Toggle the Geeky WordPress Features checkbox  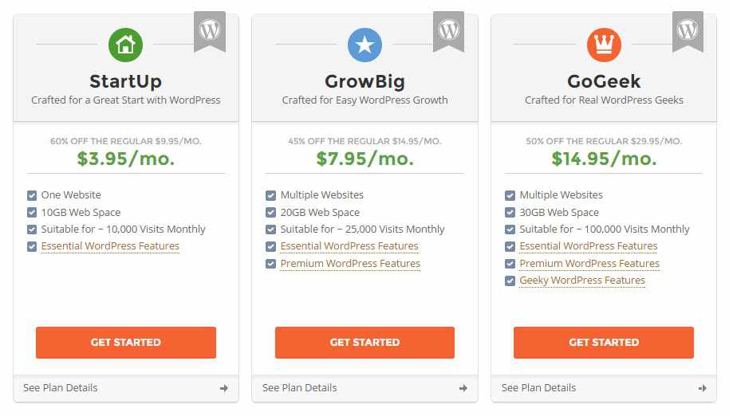coord(510,281)
